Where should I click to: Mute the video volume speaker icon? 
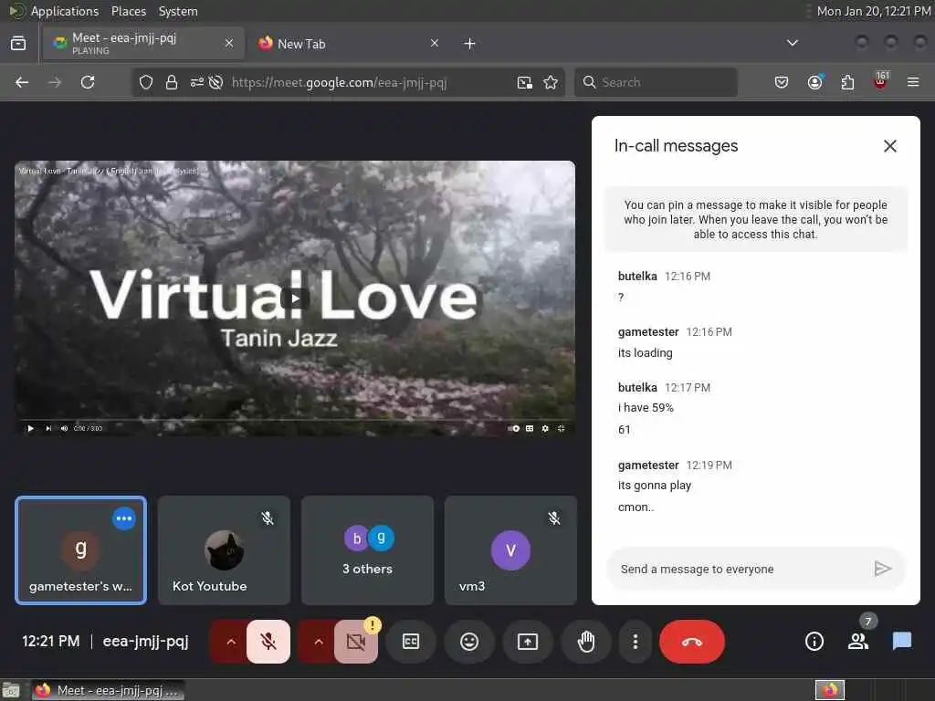(64, 429)
